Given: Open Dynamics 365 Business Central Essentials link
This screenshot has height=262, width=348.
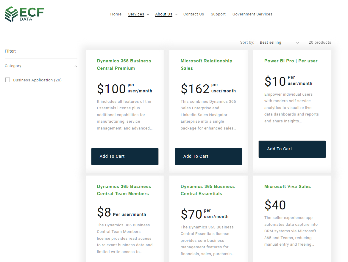Looking at the screenshot, I should (x=207, y=190).
